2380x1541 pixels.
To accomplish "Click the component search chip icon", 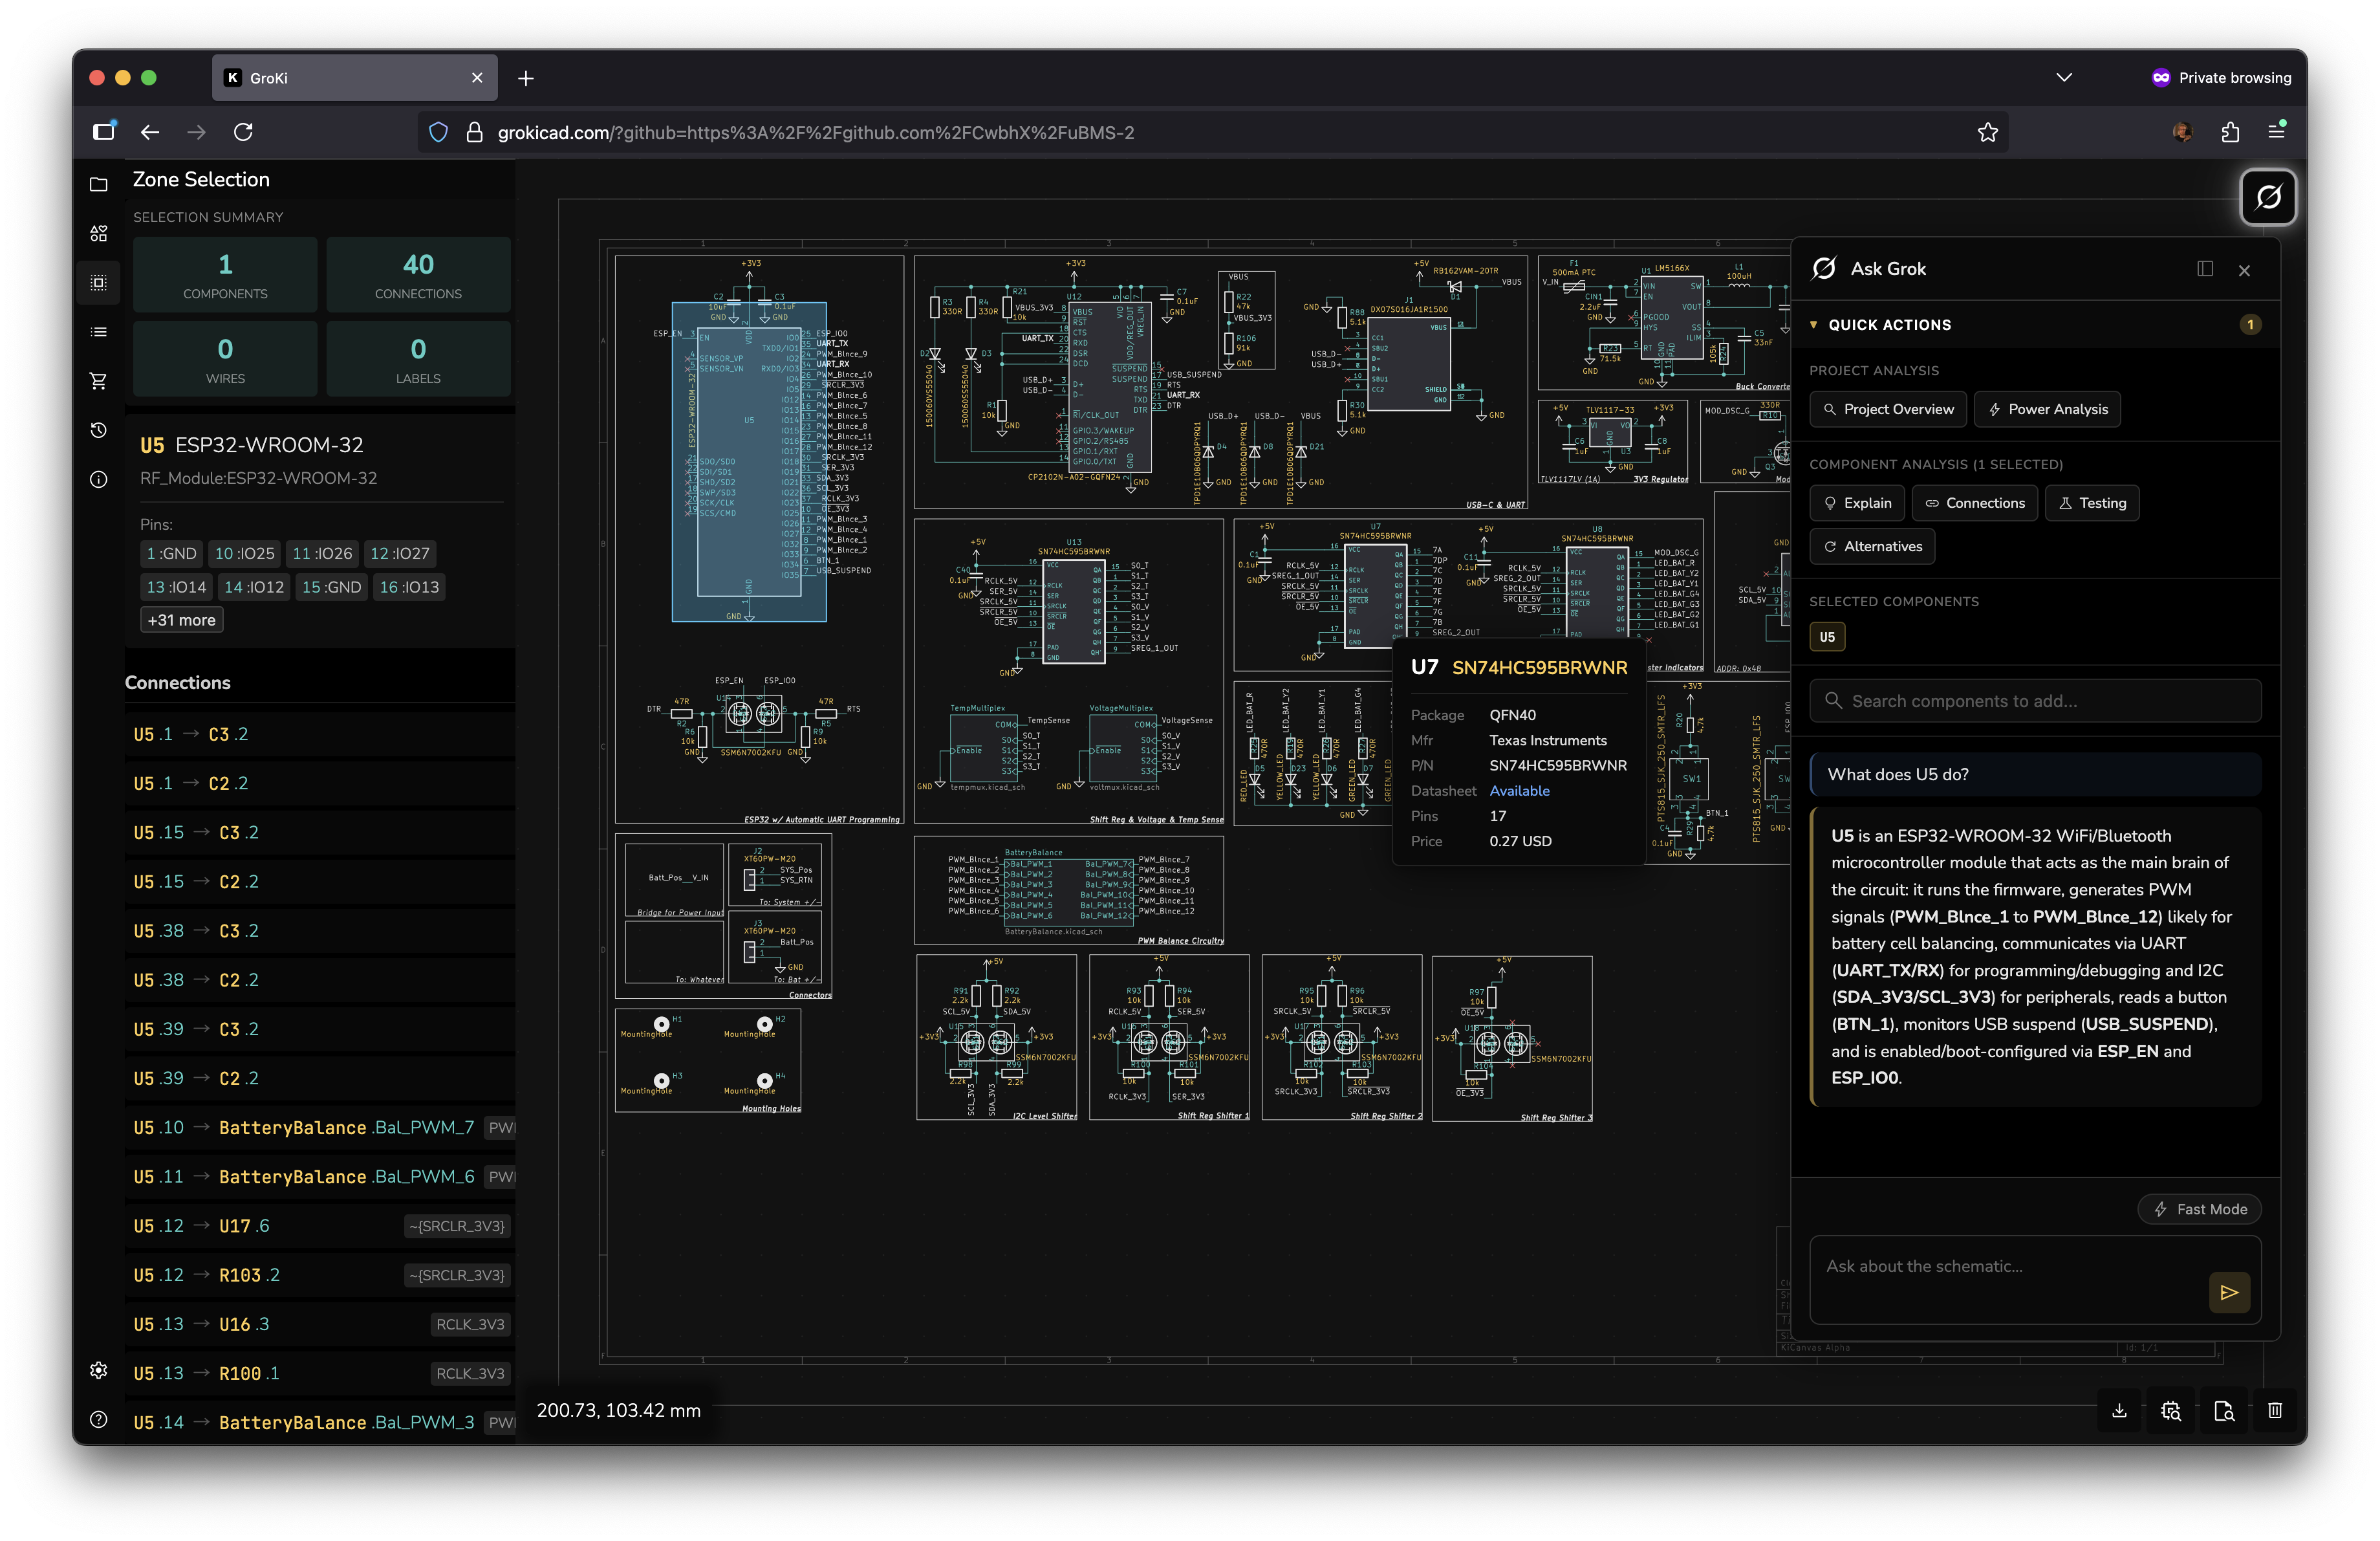I will pos(2171,1410).
